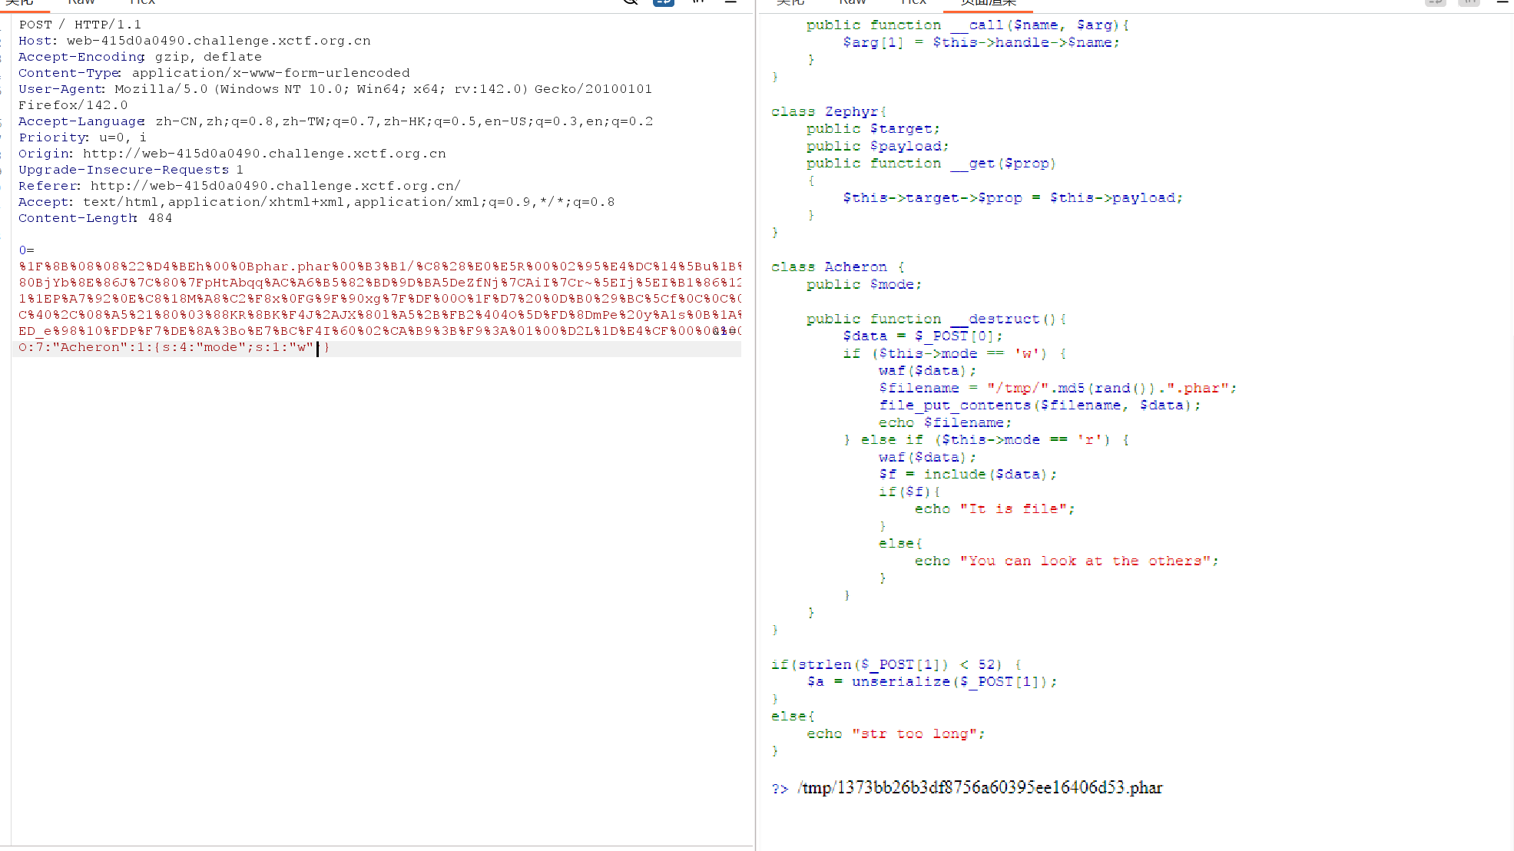Click the POST / HTTP/1.1 request line
1514x851 pixels.
coord(80,25)
